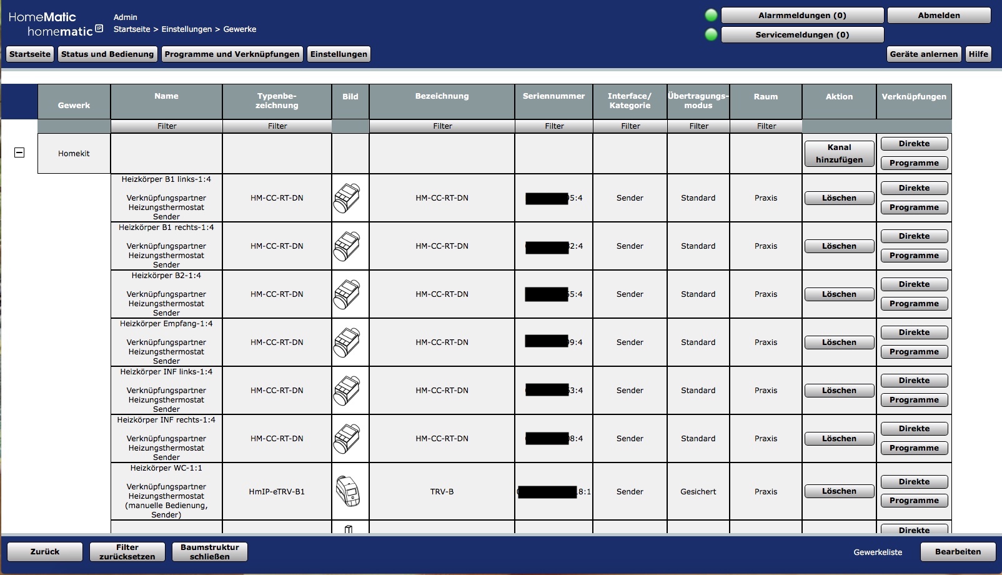The width and height of the screenshot is (1002, 575).
Task: Click Einstellungen in the breadcrumb path
Action: [187, 29]
